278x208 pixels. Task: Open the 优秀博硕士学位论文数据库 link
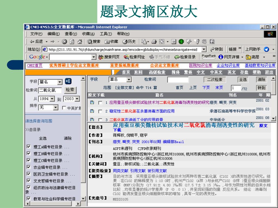[x=74, y=66]
